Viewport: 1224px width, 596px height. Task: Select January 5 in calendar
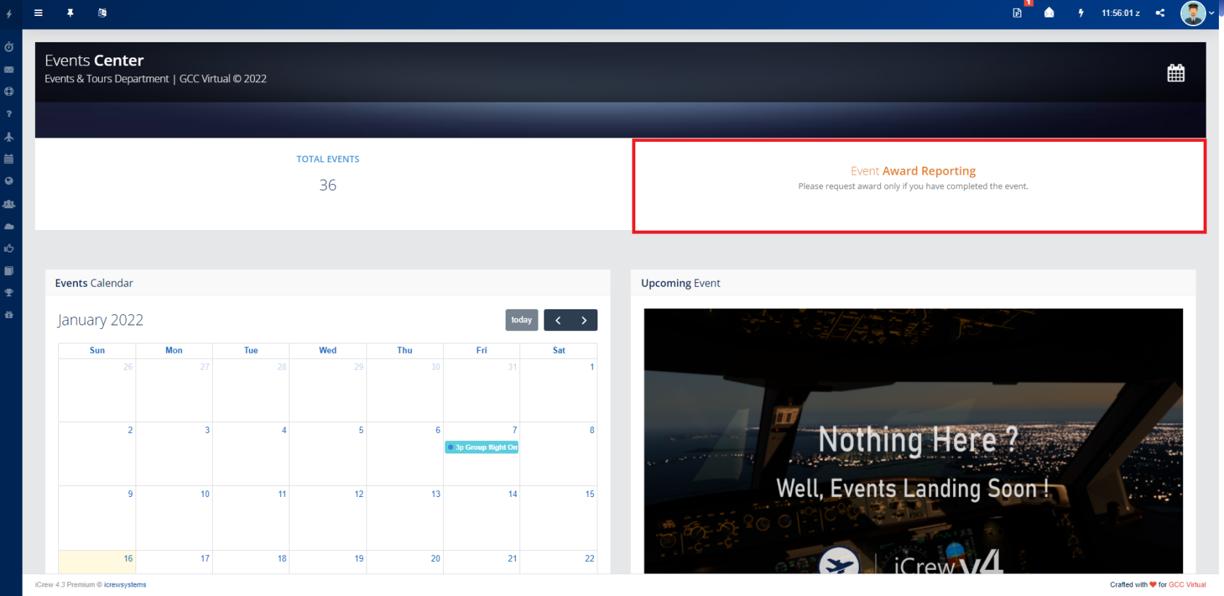[x=328, y=454]
